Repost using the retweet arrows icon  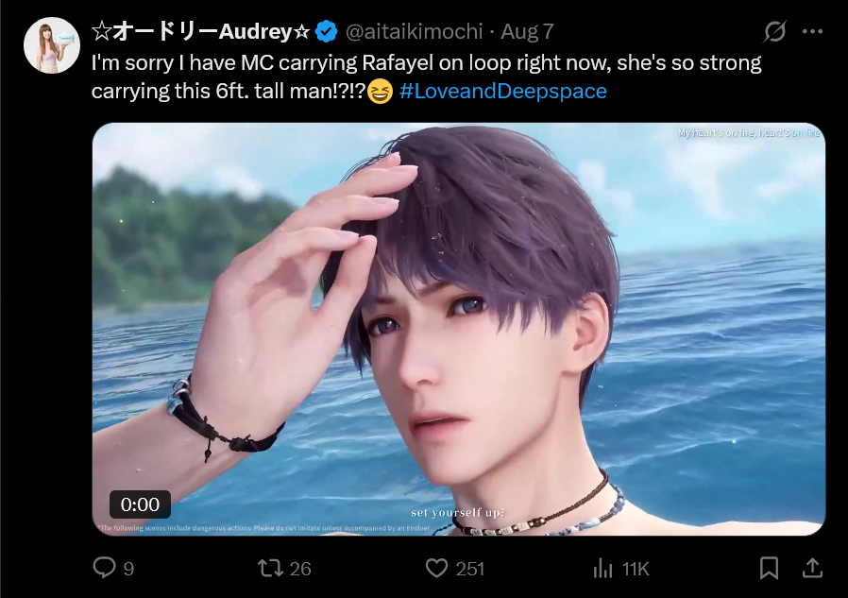pos(270,568)
